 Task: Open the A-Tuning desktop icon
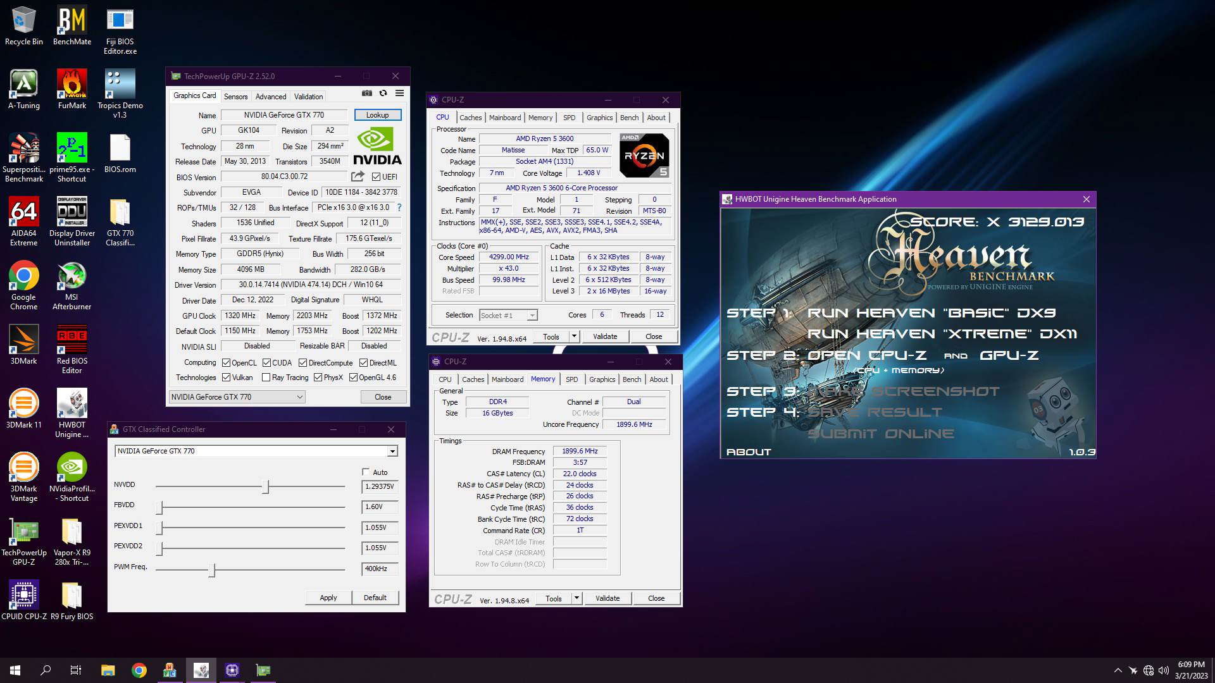(24, 89)
